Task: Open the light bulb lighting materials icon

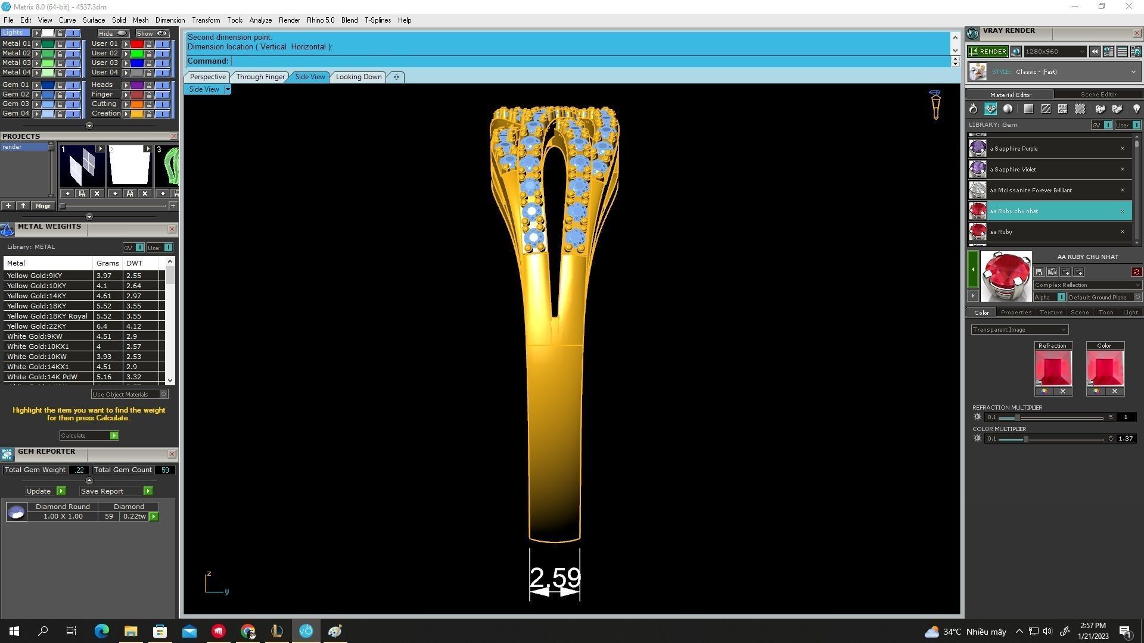Action: point(1136,109)
